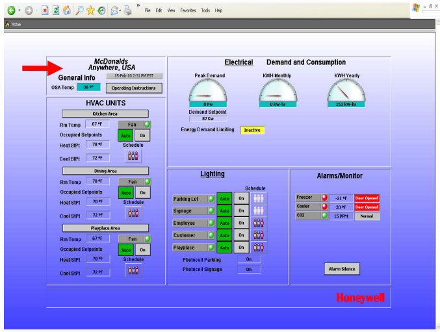Click the Print icon in toolbar
This screenshot has width=440, height=332.
click(x=127, y=10)
